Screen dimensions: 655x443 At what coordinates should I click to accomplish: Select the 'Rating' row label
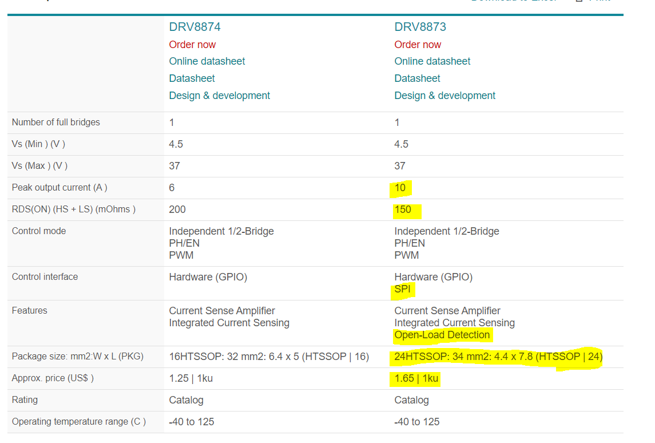tap(25, 400)
